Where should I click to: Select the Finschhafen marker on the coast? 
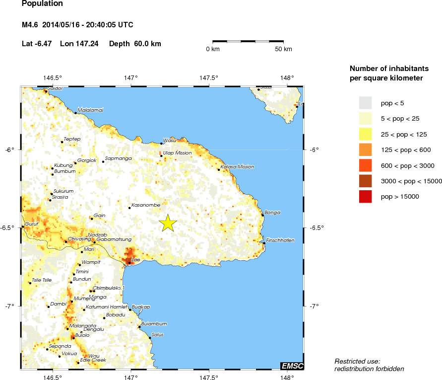point(263,243)
